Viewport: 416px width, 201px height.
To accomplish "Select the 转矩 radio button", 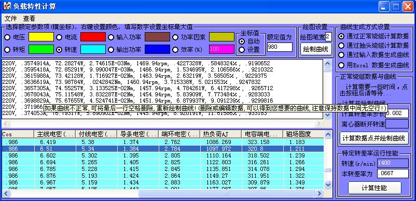I will [7, 50].
